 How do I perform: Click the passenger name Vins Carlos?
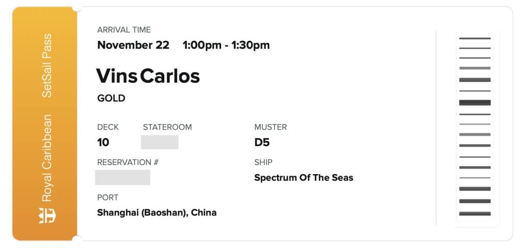(148, 76)
